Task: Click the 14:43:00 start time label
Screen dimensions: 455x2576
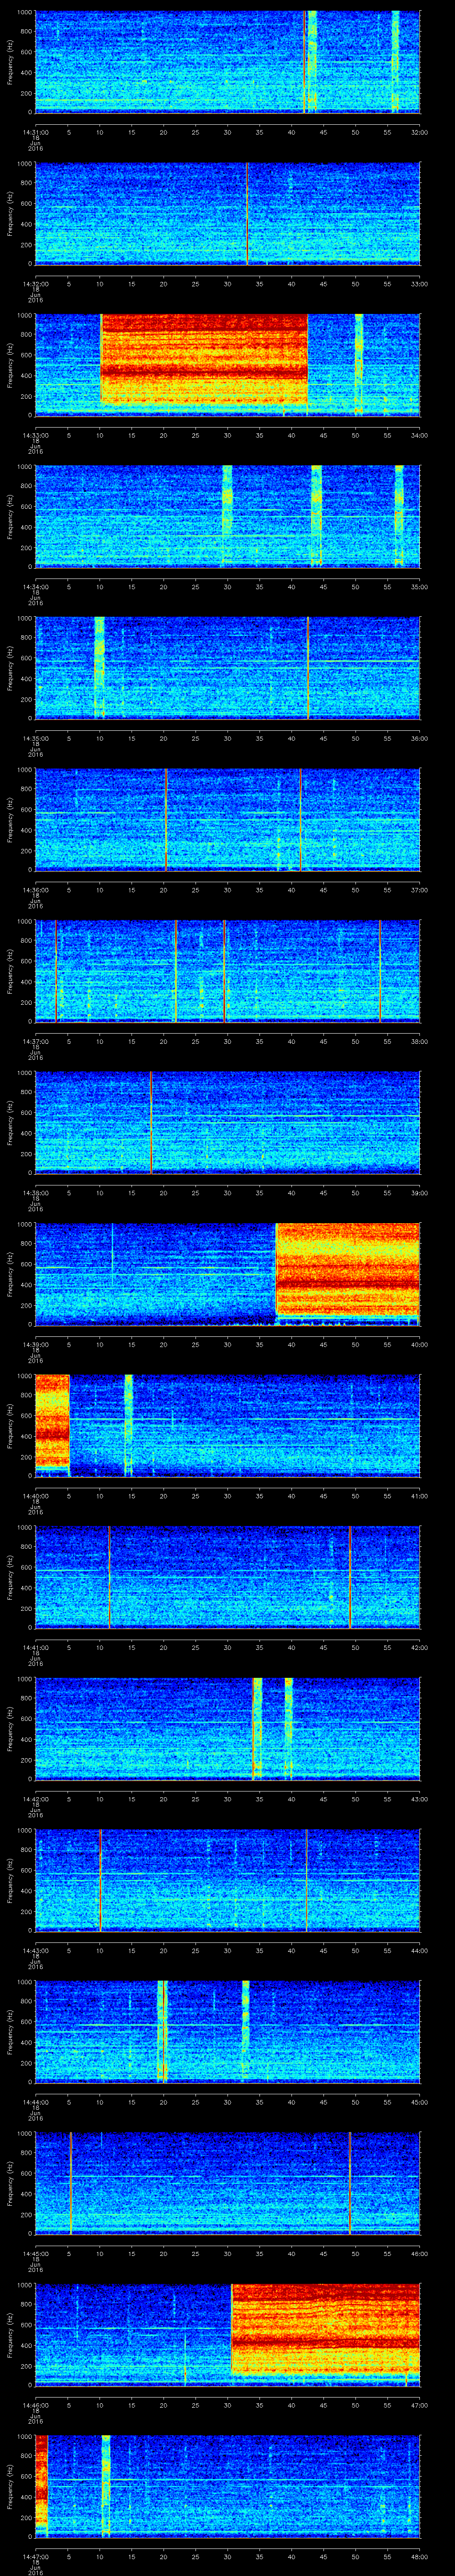Action: coord(35,1951)
